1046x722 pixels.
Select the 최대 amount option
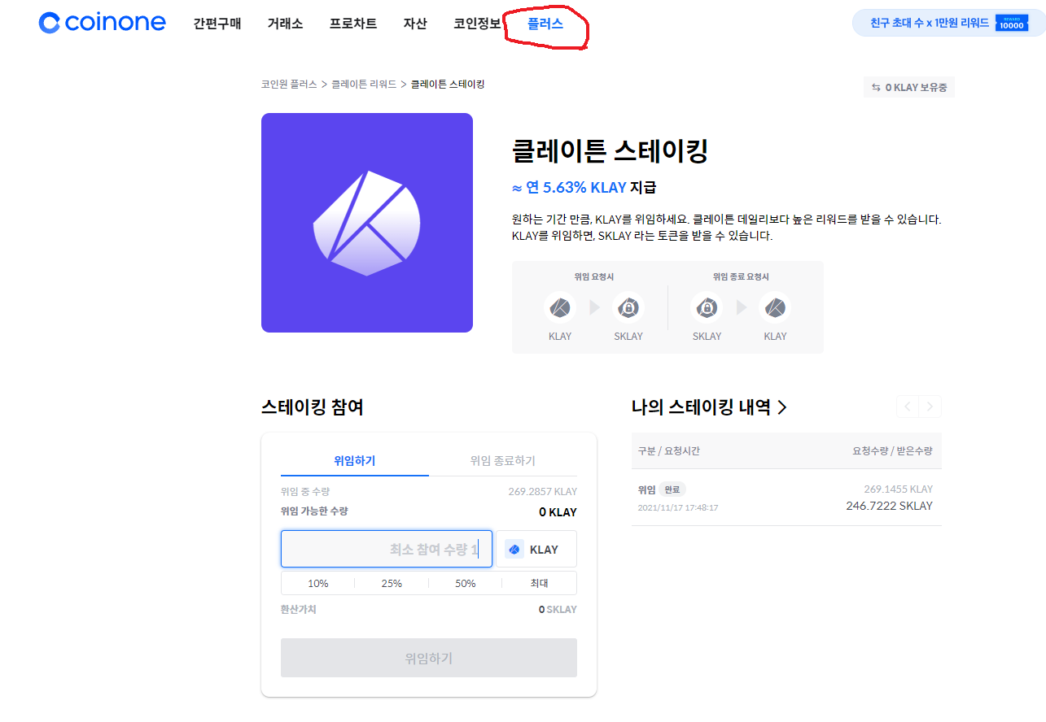pos(539,583)
